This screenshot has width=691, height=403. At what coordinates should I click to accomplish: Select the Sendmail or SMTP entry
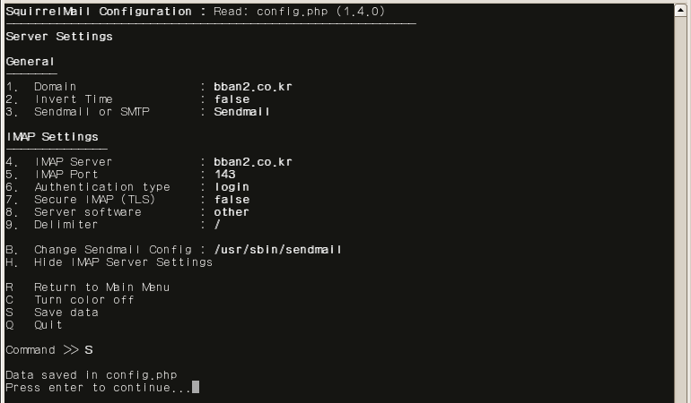tap(138, 112)
